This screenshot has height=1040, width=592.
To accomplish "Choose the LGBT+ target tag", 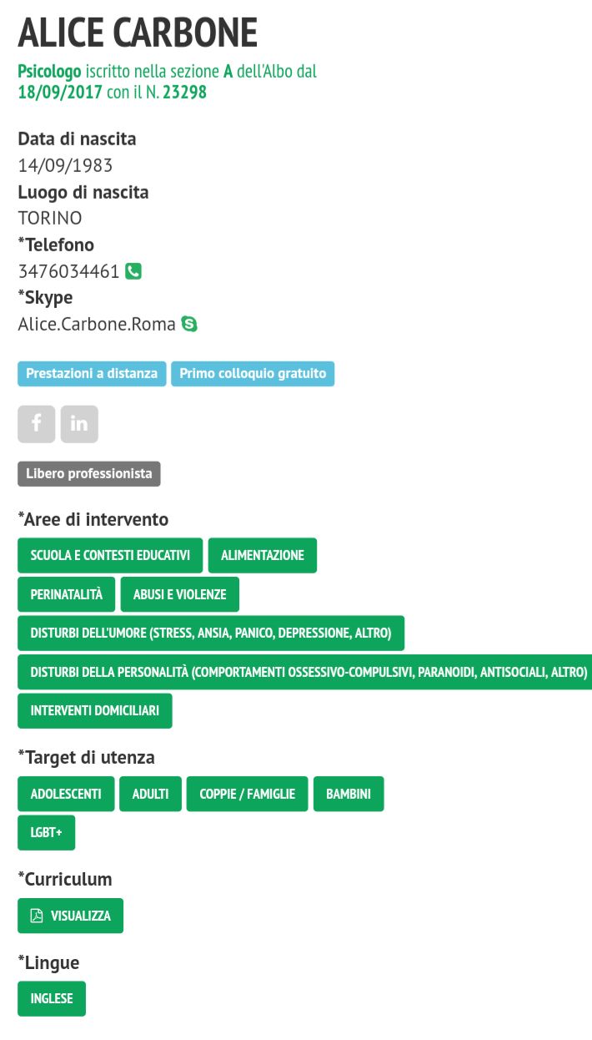I will [x=47, y=833].
